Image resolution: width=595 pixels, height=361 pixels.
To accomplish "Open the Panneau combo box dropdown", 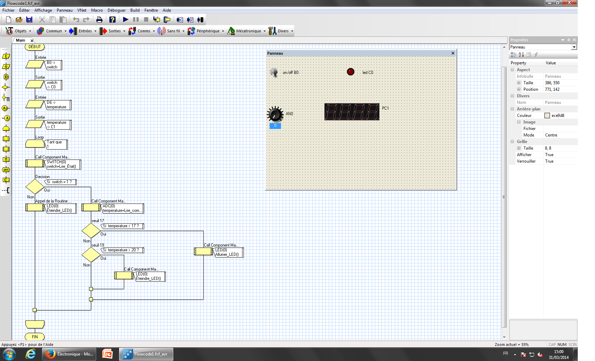I will tap(574, 47).
